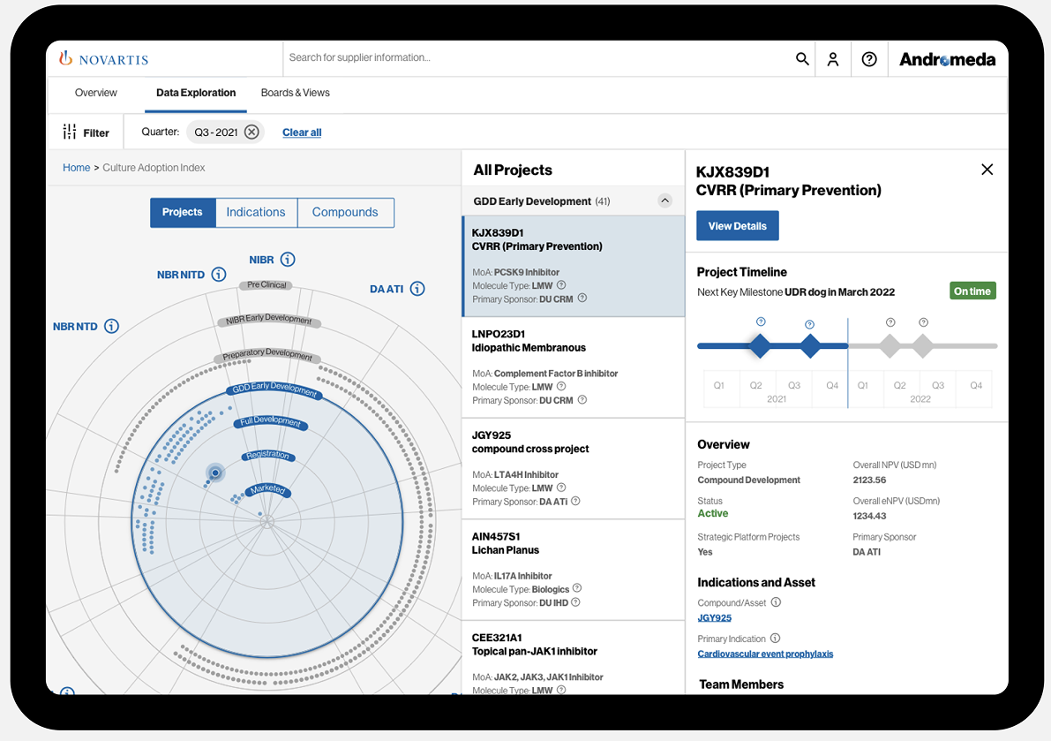This screenshot has height=741, width=1051.
Task: Switch view to Projects toggle
Action: [183, 213]
